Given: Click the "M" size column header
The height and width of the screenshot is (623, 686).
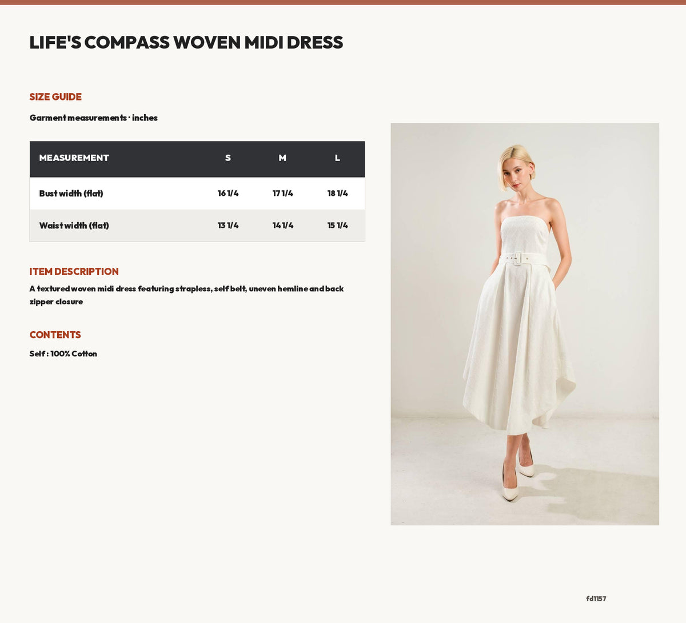Looking at the screenshot, I should point(282,158).
